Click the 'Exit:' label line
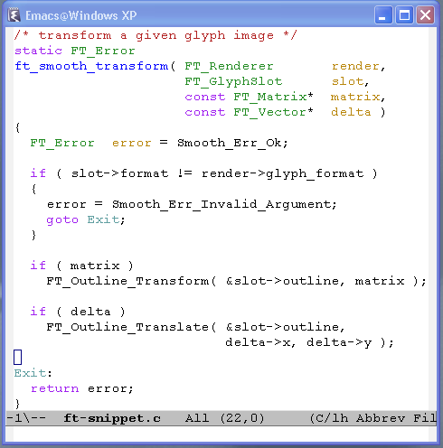The width and height of the screenshot is (443, 448). point(33,373)
